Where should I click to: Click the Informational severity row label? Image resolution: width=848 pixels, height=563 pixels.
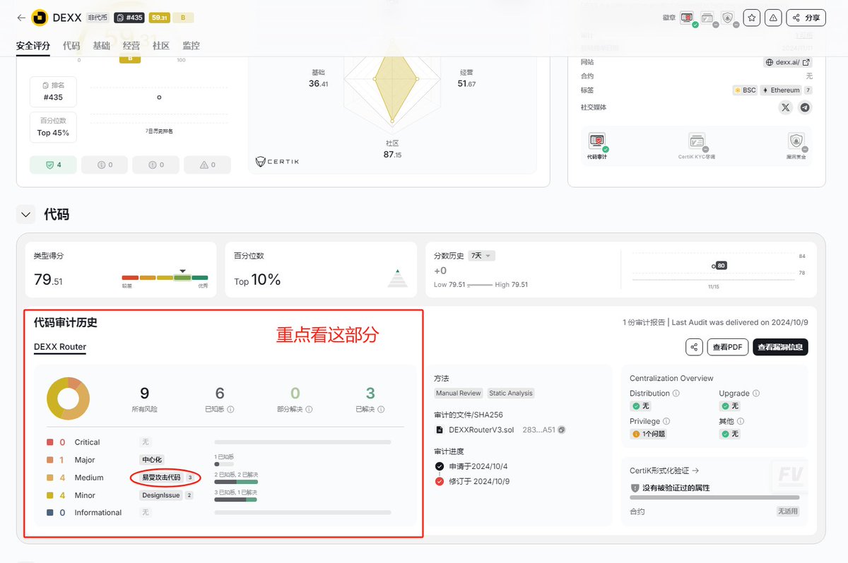point(98,513)
